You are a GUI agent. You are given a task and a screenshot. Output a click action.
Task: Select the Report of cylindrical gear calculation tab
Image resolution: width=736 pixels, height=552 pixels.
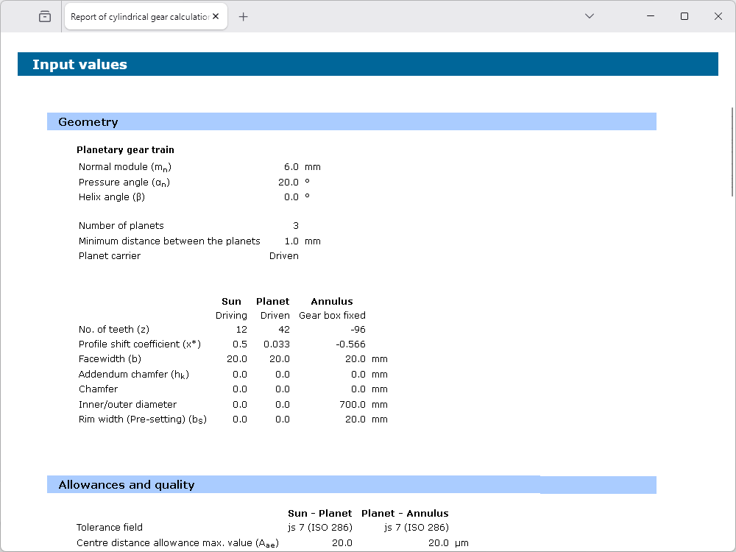coord(139,16)
